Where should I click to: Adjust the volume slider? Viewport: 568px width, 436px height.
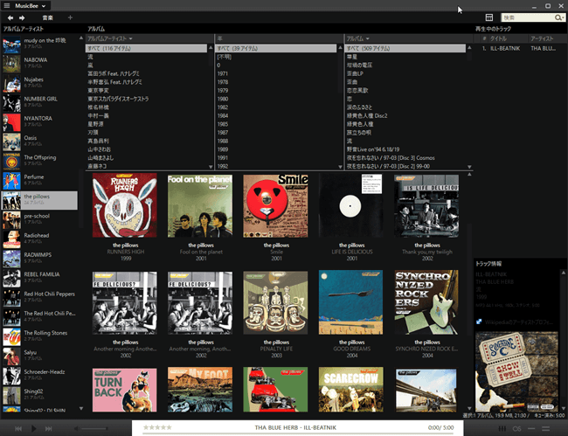coord(95,429)
